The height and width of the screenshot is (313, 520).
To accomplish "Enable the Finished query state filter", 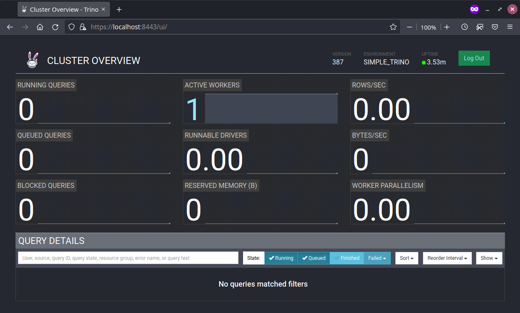I will tap(346, 258).
